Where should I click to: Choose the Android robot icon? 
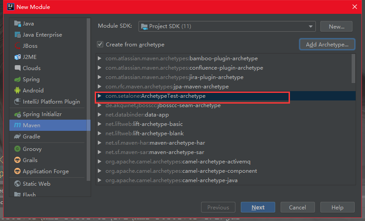[x=17, y=90]
